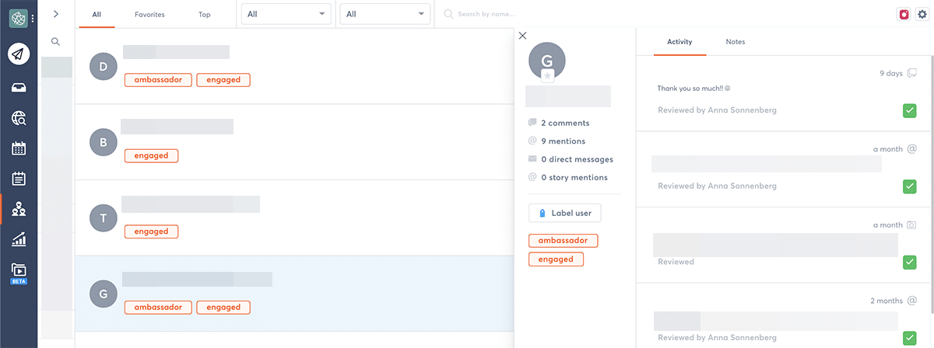Viewport: 934px width, 348px height.
Task: Open the second 'All' filter dropdown
Action: (x=384, y=14)
